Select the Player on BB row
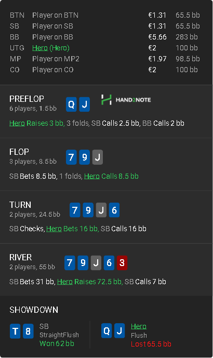Image resolution: width=213 pixels, height=358 pixels. tap(105, 37)
